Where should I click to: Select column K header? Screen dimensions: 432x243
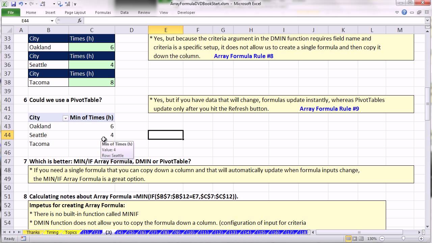tap(343, 30)
